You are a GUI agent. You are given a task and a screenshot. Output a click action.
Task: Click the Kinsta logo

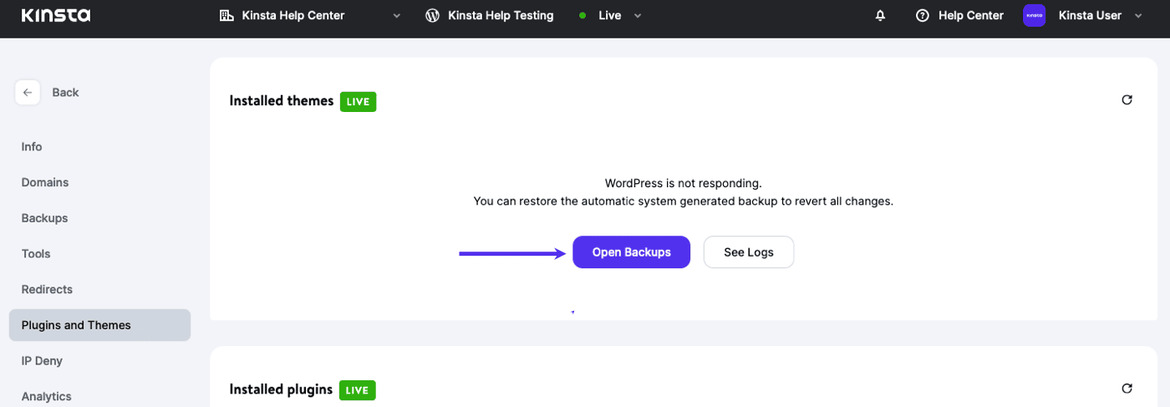(x=55, y=16)
